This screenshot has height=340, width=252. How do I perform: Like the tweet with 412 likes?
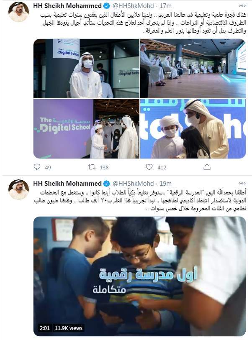(149, 167)
